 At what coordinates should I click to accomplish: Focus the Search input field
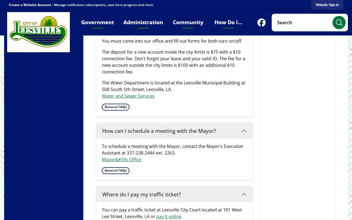[x=302, y=23]
